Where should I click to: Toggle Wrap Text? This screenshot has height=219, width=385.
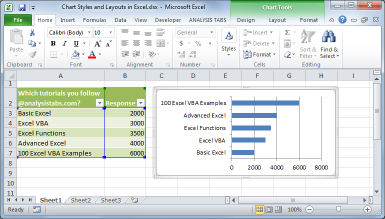[x=160, y=32]
